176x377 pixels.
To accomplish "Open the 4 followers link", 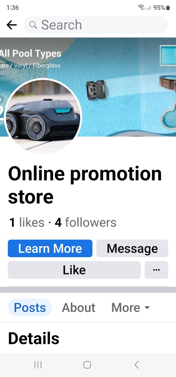I will tap(85, 222).
